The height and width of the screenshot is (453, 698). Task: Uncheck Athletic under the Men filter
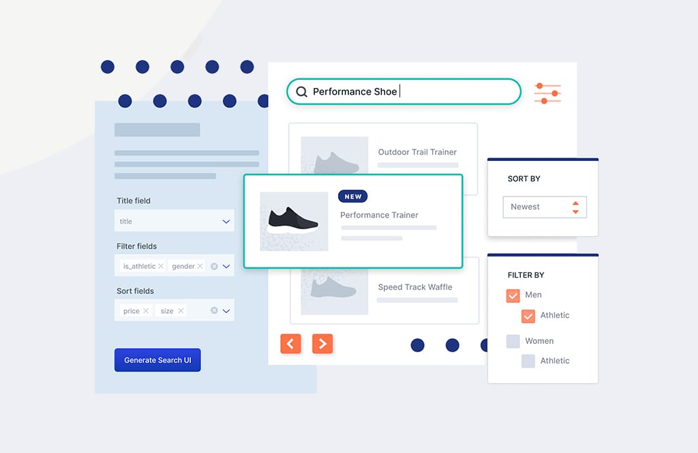[528, 316]
